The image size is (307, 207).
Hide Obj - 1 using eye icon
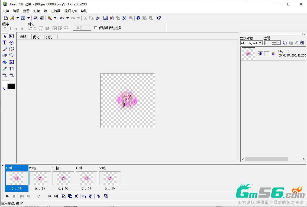tap(260, 54)
